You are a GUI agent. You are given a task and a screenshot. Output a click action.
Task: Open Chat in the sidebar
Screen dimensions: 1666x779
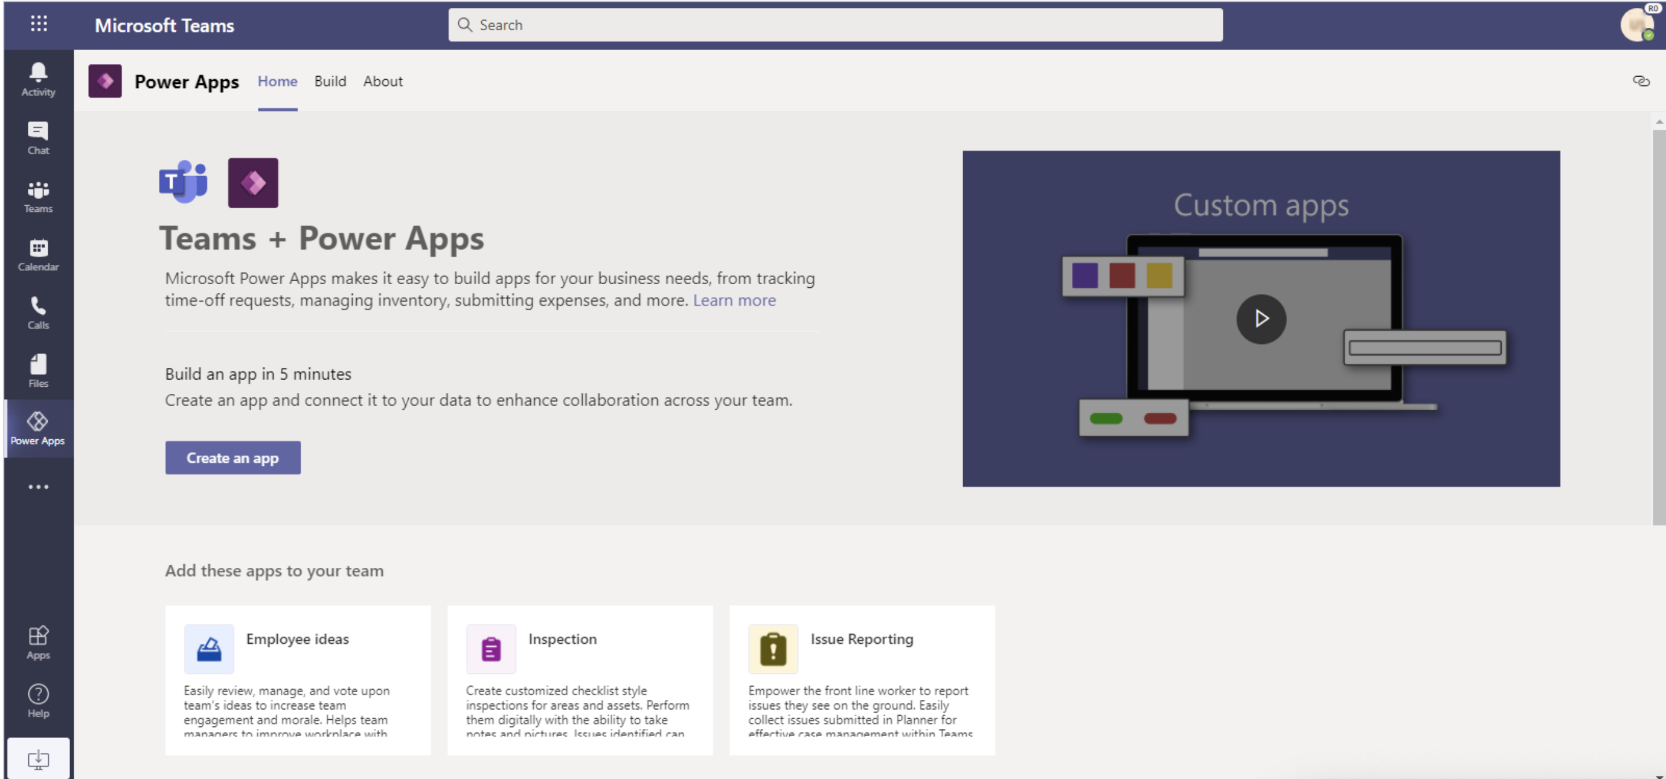pos(38,138)
